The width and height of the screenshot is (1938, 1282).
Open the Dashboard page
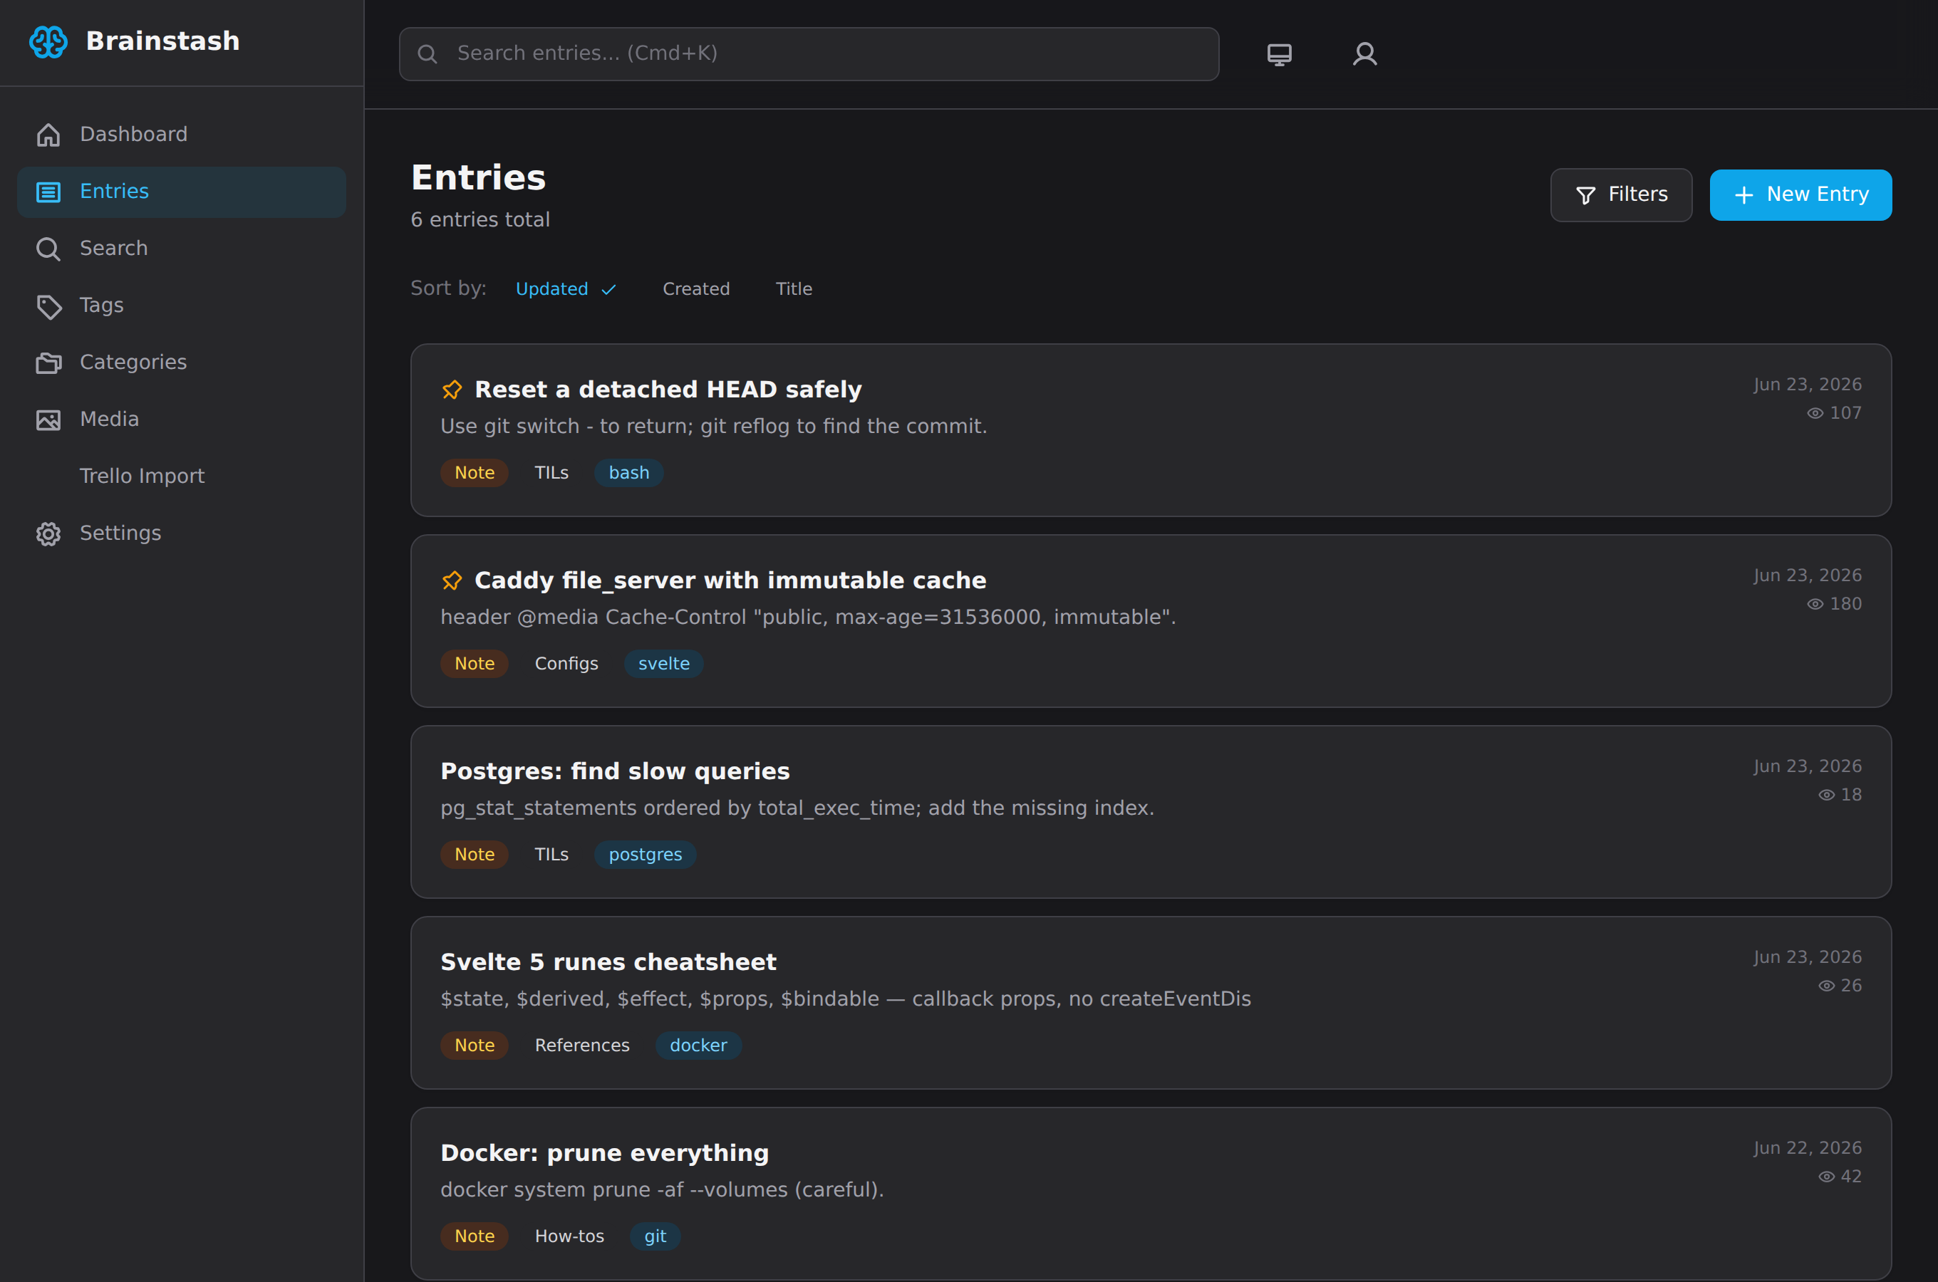182,135
